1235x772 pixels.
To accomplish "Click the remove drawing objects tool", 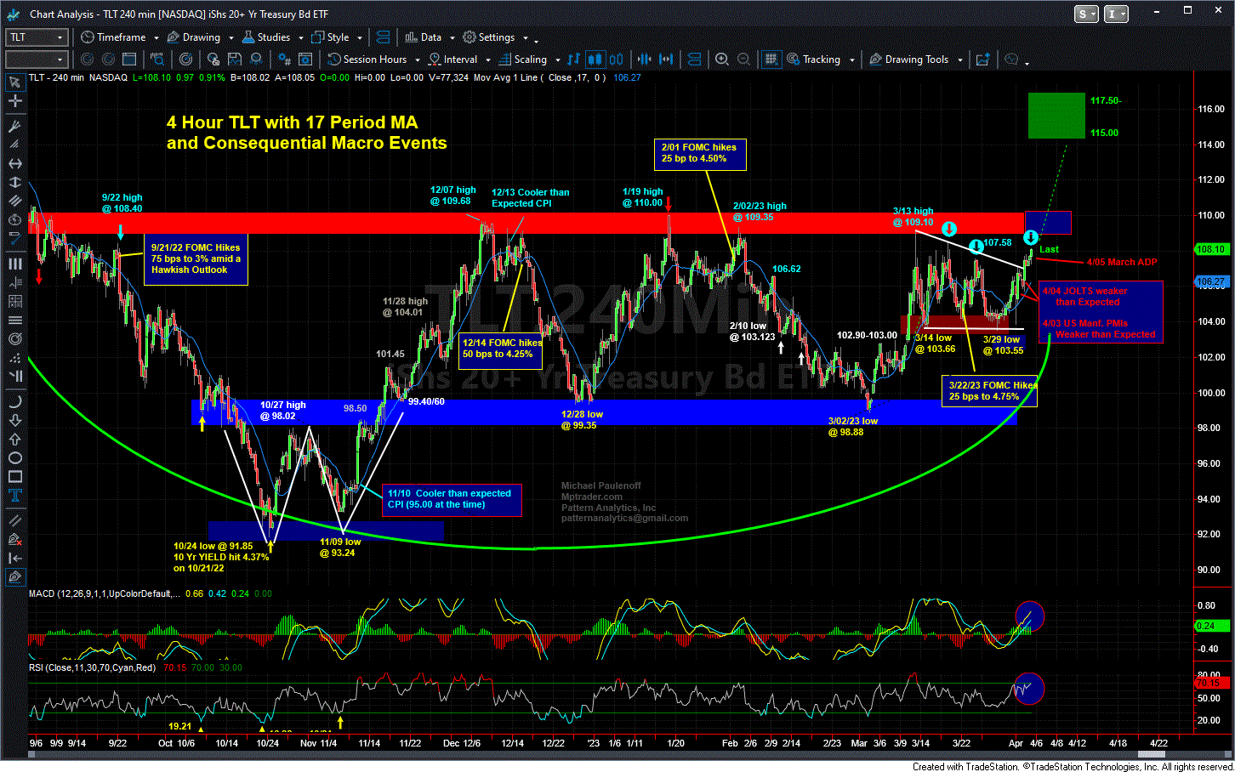I will pos(14,539).
